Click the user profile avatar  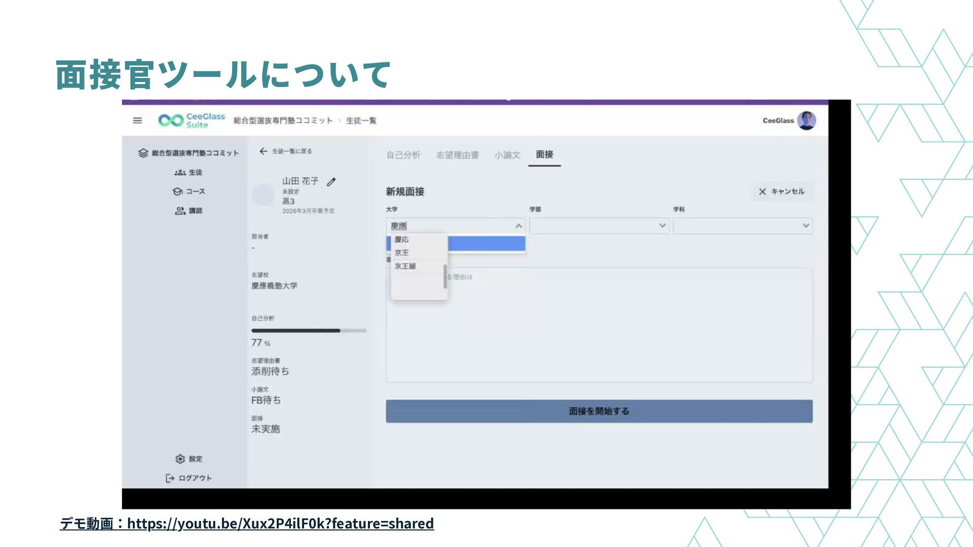[x=806, y=121]
